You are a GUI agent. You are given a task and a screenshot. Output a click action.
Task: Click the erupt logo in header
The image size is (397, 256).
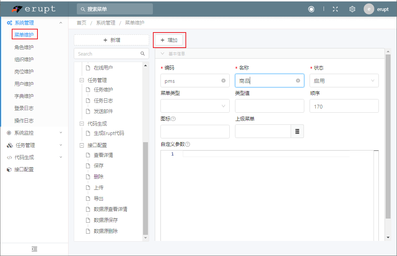[x=34, y=9]
